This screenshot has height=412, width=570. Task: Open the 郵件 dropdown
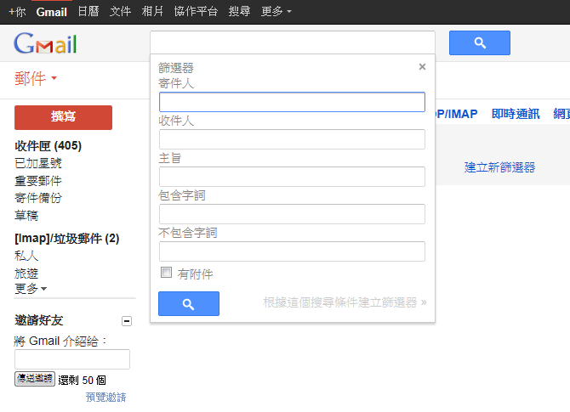(36, 78)
